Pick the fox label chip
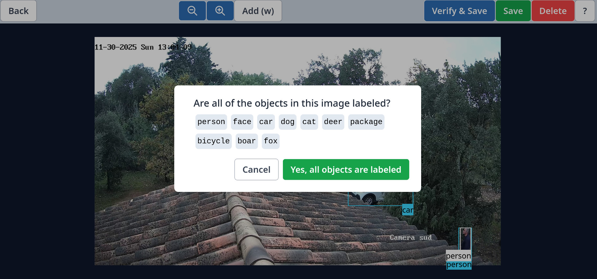 270,141
